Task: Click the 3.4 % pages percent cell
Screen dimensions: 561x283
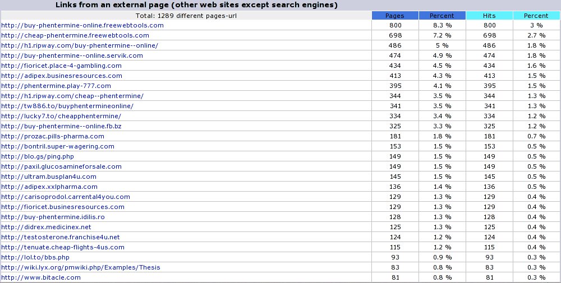Action: coord(442,116)
